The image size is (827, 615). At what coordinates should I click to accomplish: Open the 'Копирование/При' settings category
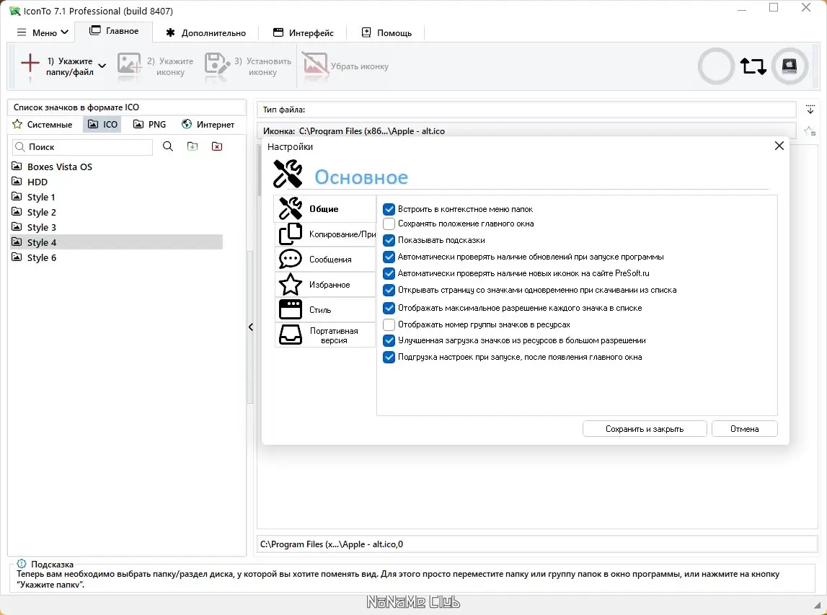pos(325,234)
